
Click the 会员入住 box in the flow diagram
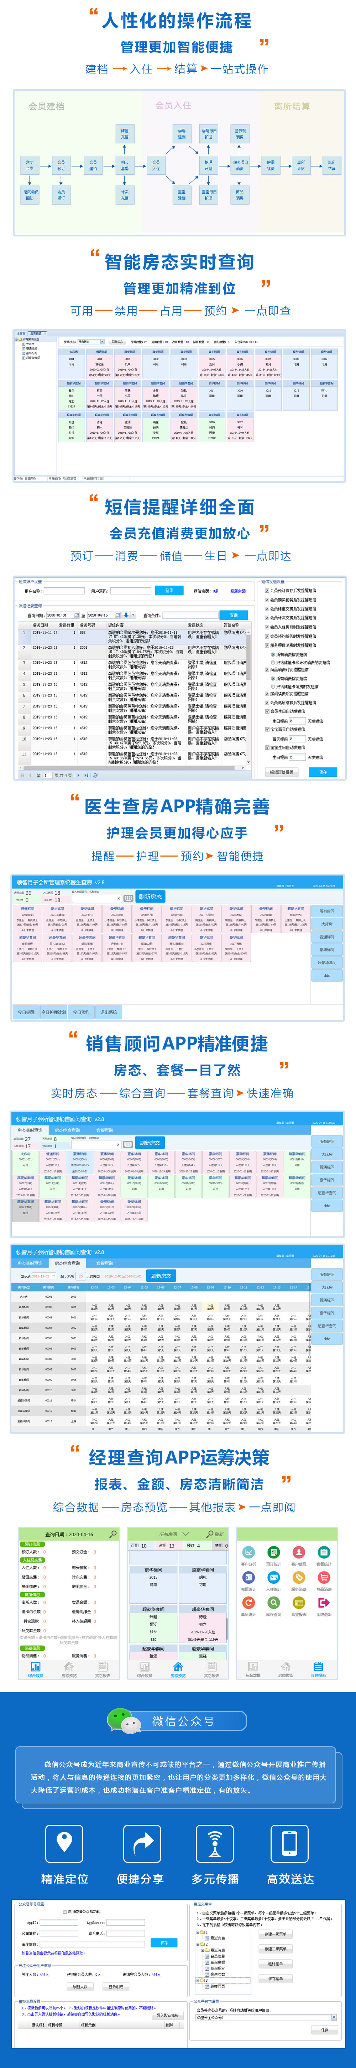156,165
